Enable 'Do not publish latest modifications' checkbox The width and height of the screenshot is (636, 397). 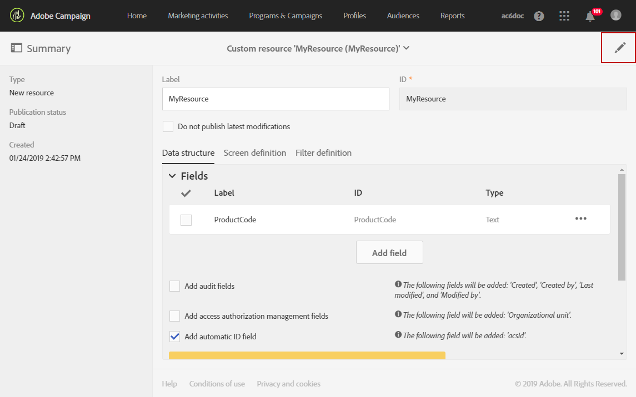point(168,126)
